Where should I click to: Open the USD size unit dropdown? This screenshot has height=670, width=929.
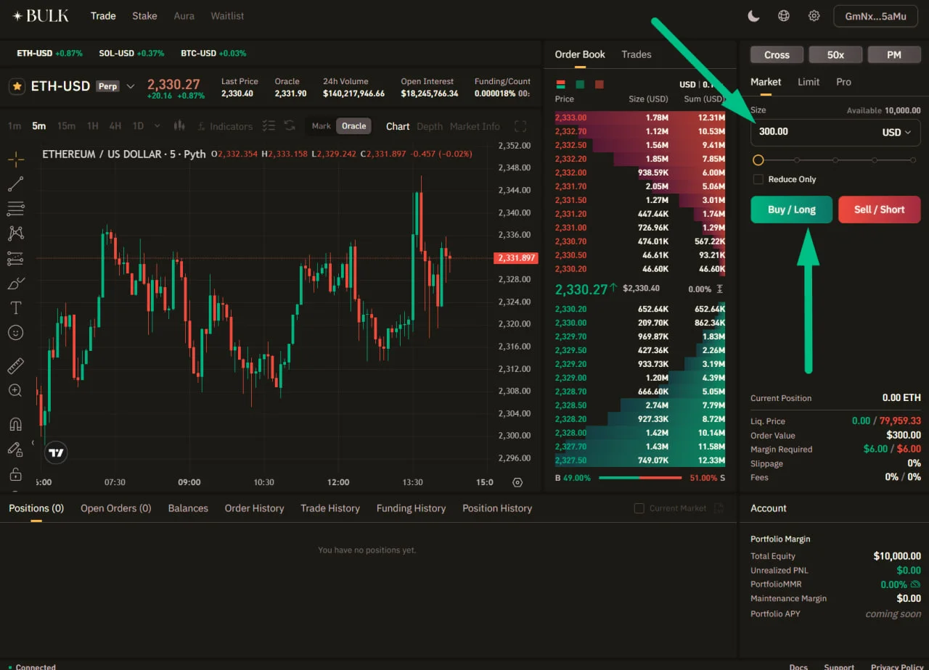click(896, 132)
